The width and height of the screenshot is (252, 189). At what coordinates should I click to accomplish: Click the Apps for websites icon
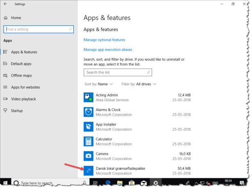click(x=5, y=87)
